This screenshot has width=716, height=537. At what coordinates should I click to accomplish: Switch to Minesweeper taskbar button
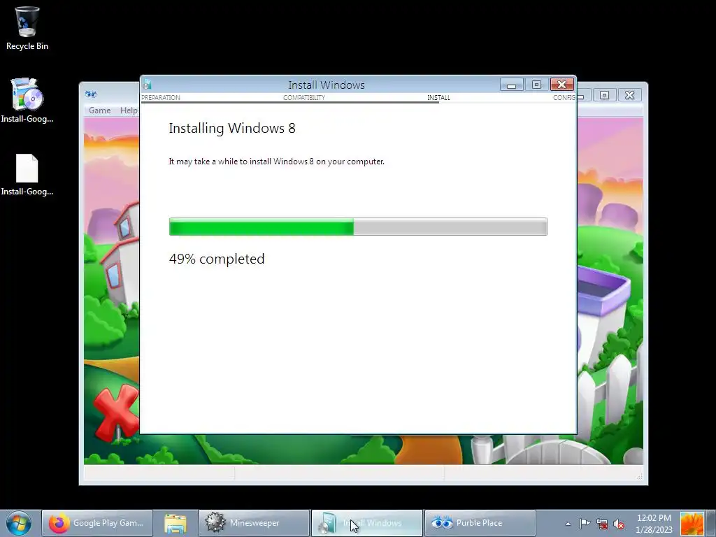(254, 523)
